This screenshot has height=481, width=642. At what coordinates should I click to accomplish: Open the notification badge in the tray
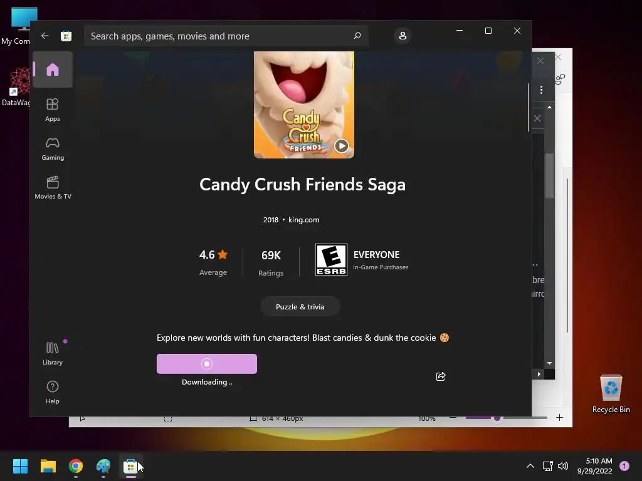tap(624, 466)
